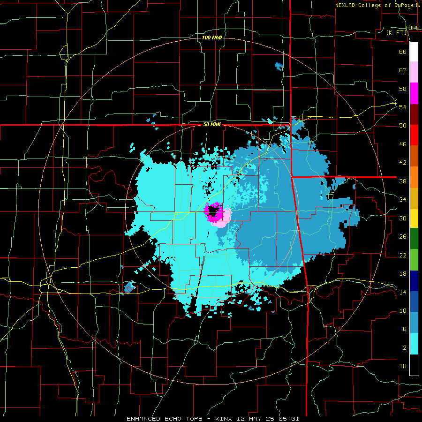The image size is (422, 422).
Task: Click the gold 34 kft legend swatch
Action: (x=414, y=198)
